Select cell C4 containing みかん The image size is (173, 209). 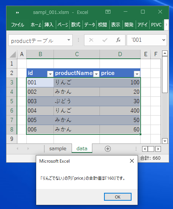pyautogui.click(x=77, y=92)
